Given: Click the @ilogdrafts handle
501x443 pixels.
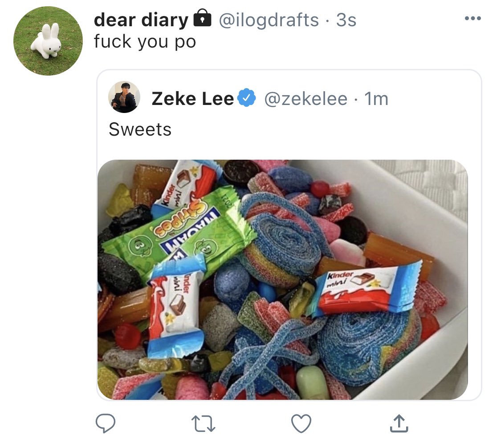Looking at the screenshot, I should point(269,20).
